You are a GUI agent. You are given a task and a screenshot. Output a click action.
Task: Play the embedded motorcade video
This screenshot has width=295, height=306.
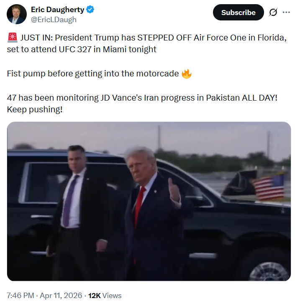coord(149,201)
